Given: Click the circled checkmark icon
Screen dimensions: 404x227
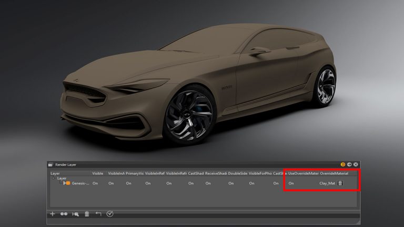Looking at the screenshot, I should coord(110,214).
